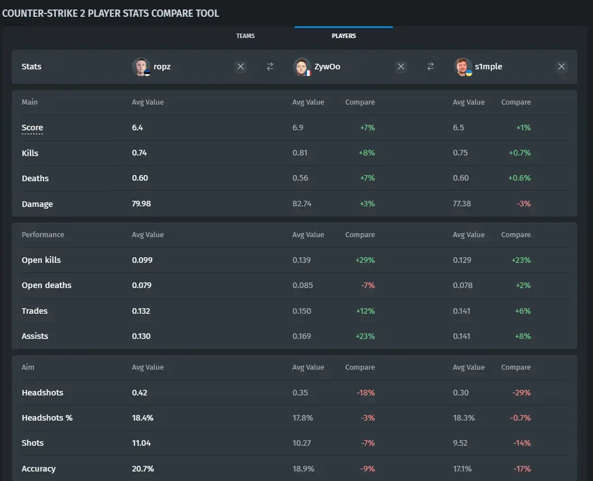Click ZywOo's Headshots -18% comparison
Image resolution: width=593 pixels, height=481 pixels.
coord(366,393)
